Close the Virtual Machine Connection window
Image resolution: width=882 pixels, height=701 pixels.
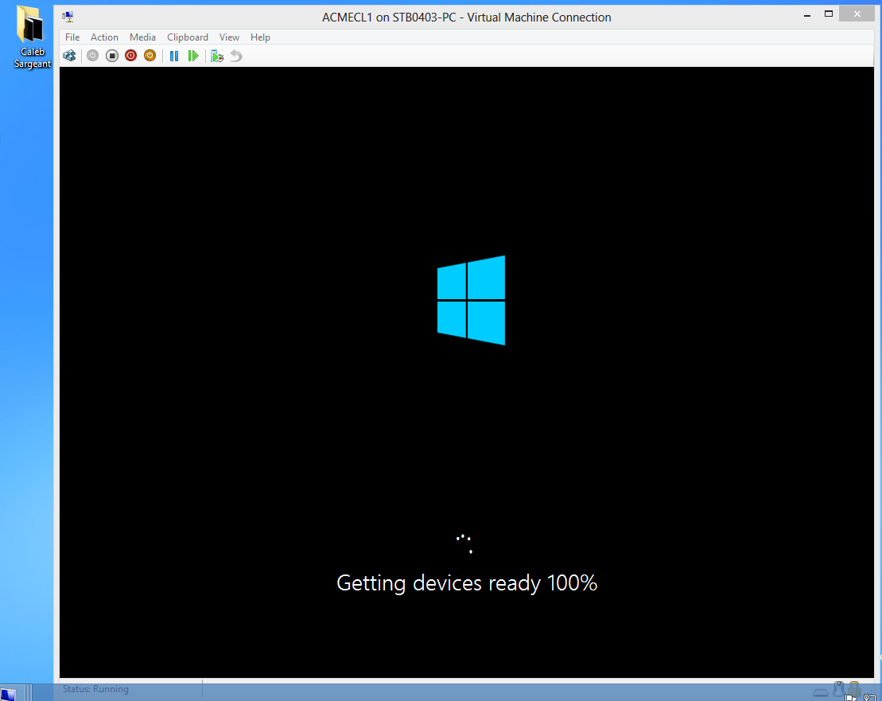point(857,14)
